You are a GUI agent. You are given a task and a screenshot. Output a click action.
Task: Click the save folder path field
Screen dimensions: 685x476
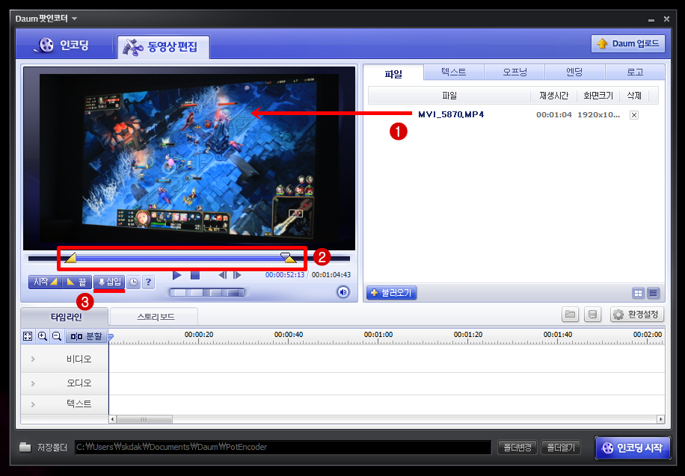[x=283, y=447]
